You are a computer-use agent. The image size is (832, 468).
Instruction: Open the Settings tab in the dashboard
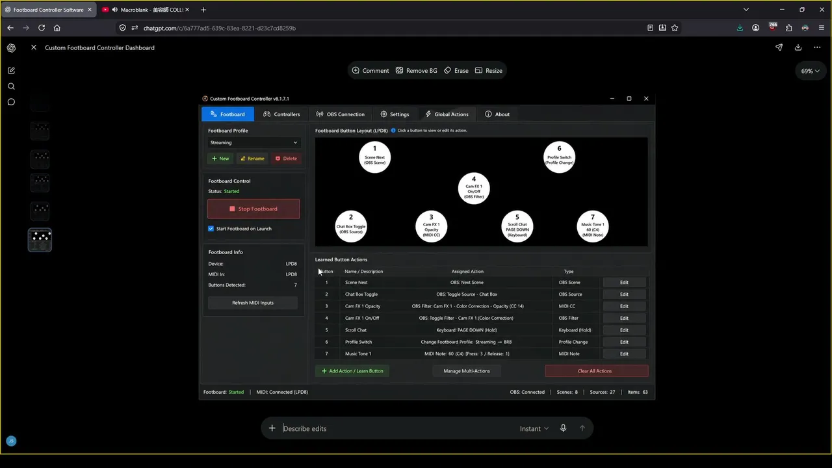pyautogui.click(x=395, y=114)
